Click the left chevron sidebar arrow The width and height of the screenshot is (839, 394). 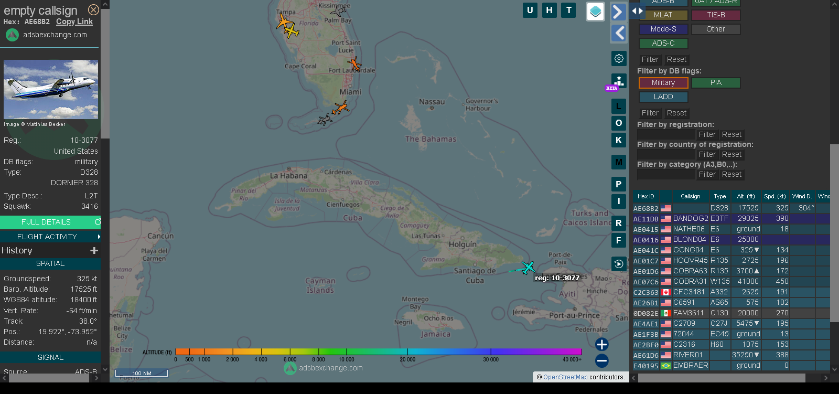point(619,33)
